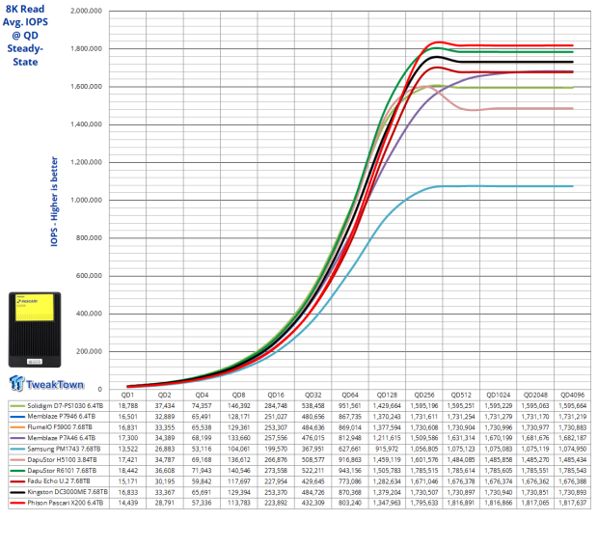Viewport: 598px width, 548px height.
Task: Select Fadu Echo QD4096 cell value 1,676,388
Action: pyautogui.click(x=573, y=481)
